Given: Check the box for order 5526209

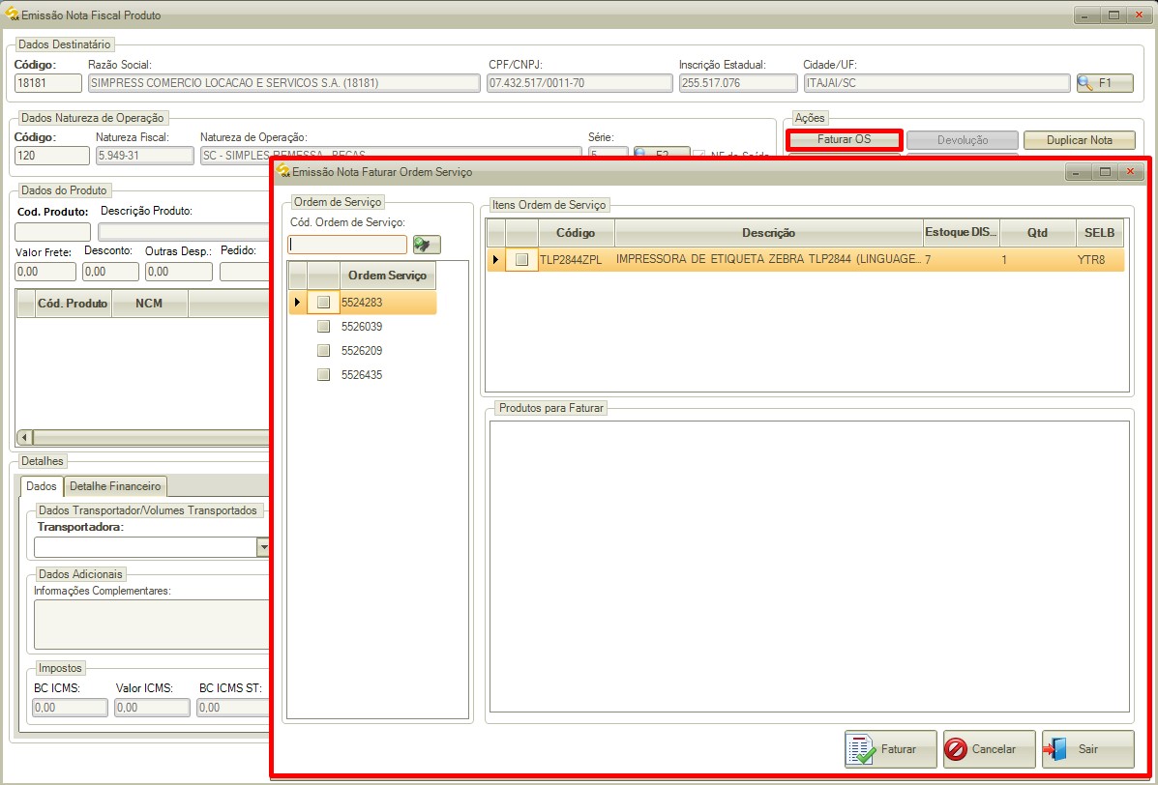Looking at the screenshot, I should 323,350.
